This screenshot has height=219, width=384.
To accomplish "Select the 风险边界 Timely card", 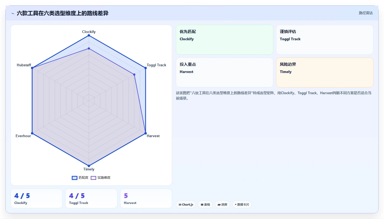I will coord(325,72).
